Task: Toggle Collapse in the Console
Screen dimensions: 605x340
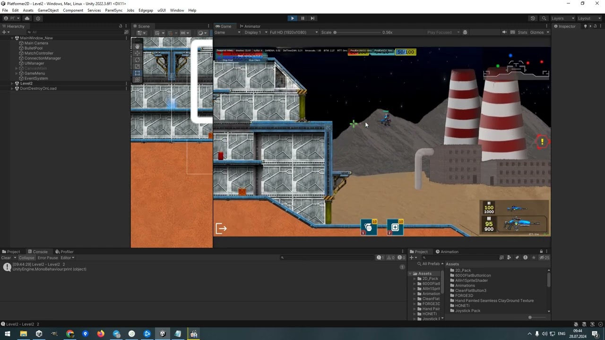Action: pos(26,258)
